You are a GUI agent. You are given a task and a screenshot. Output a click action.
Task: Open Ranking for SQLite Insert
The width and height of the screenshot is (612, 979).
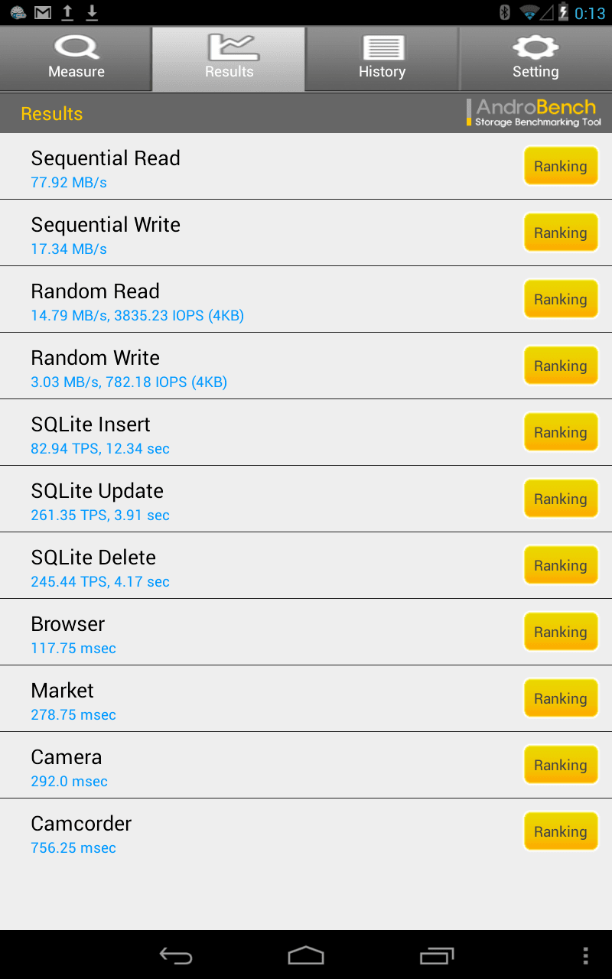click(560, 433)
